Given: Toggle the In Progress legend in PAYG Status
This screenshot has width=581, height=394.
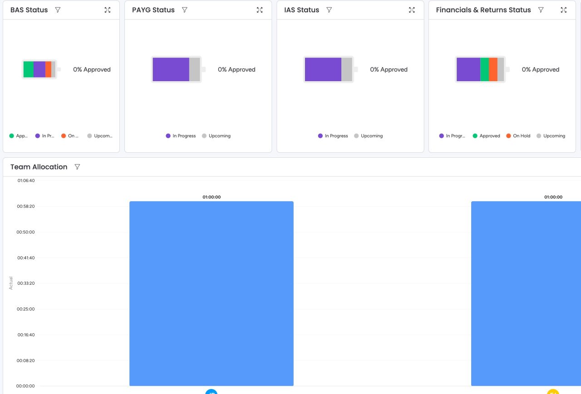Looking at the screenshot, I should (x=181, y=136).
